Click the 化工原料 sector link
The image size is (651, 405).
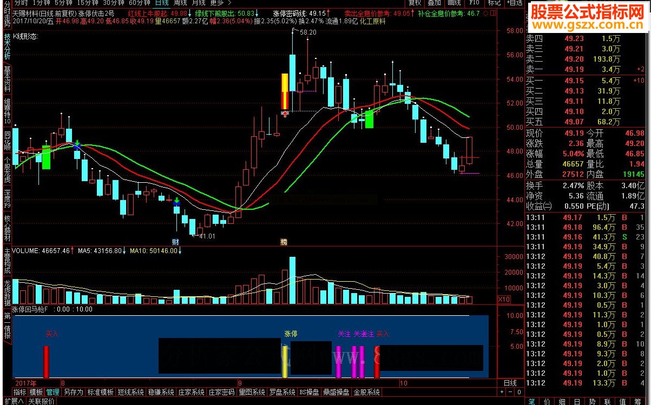(372, 21)
